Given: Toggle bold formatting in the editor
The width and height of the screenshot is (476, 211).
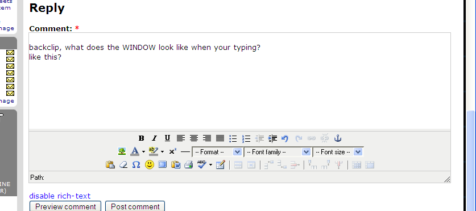Looking at the screenshot, I should click(141, 138).
